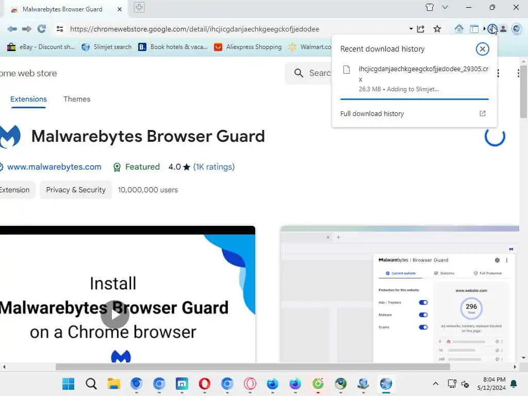Bookmark this page with the star icon
The image size is (528, 396).
(x=437, y=29)
